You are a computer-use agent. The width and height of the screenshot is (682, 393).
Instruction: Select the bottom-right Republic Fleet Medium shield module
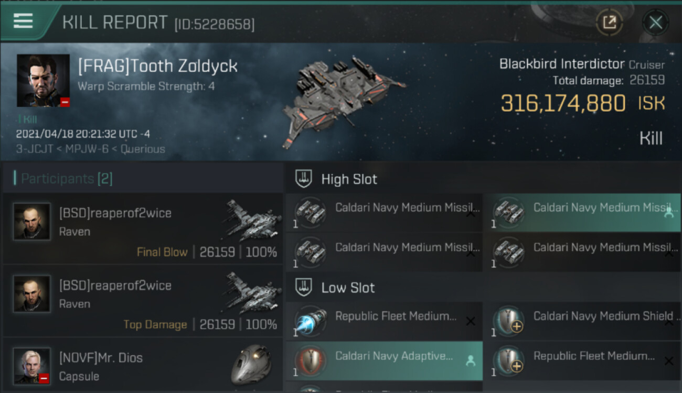581,361
